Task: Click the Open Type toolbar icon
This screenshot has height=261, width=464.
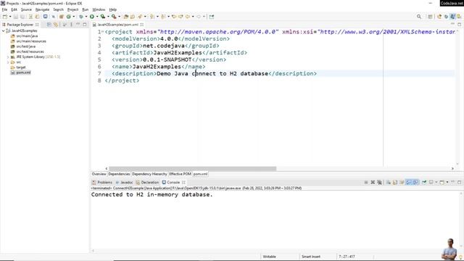Action: click(125, 17)
